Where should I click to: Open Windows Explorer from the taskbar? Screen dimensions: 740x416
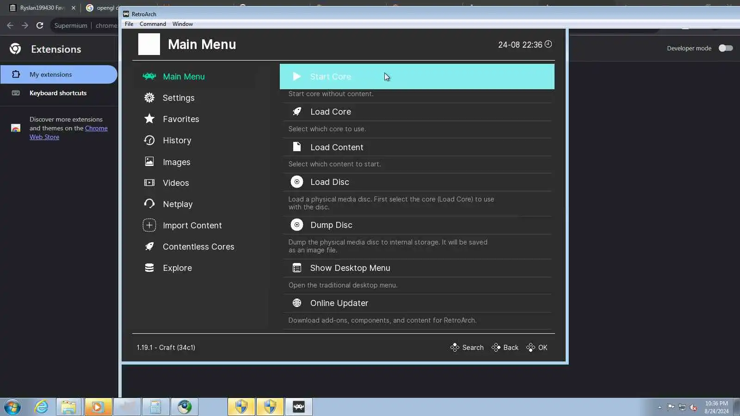click(68, 407)
